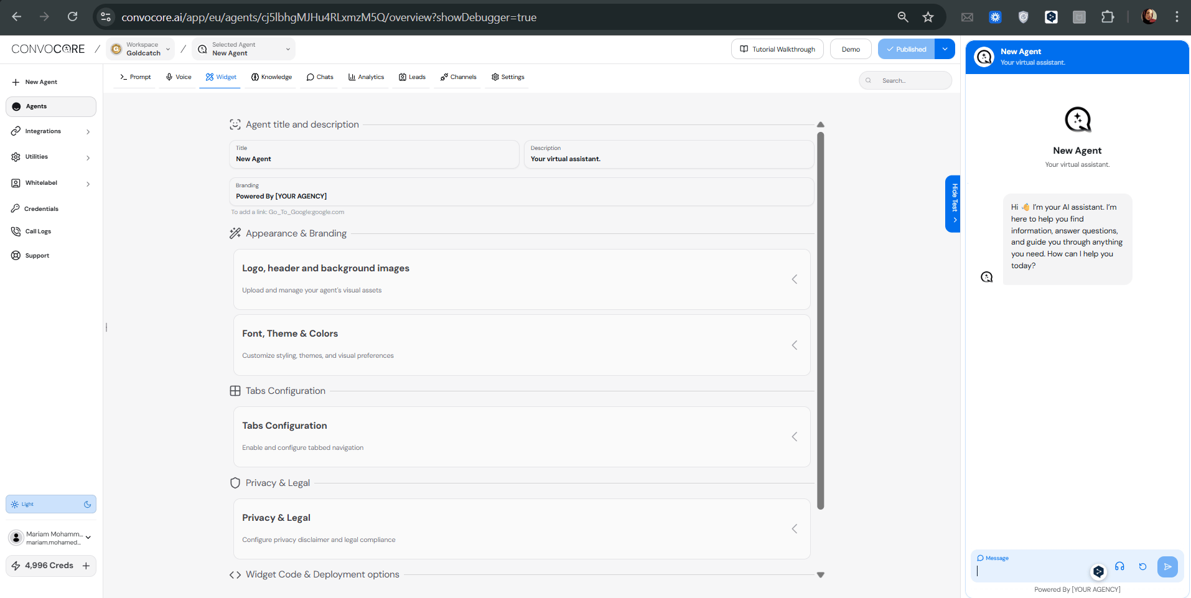The height and width of the screenshot is (598, 1191).
Task: Open the Selected Agent dropdown
Action: click(x=244, y=49)
